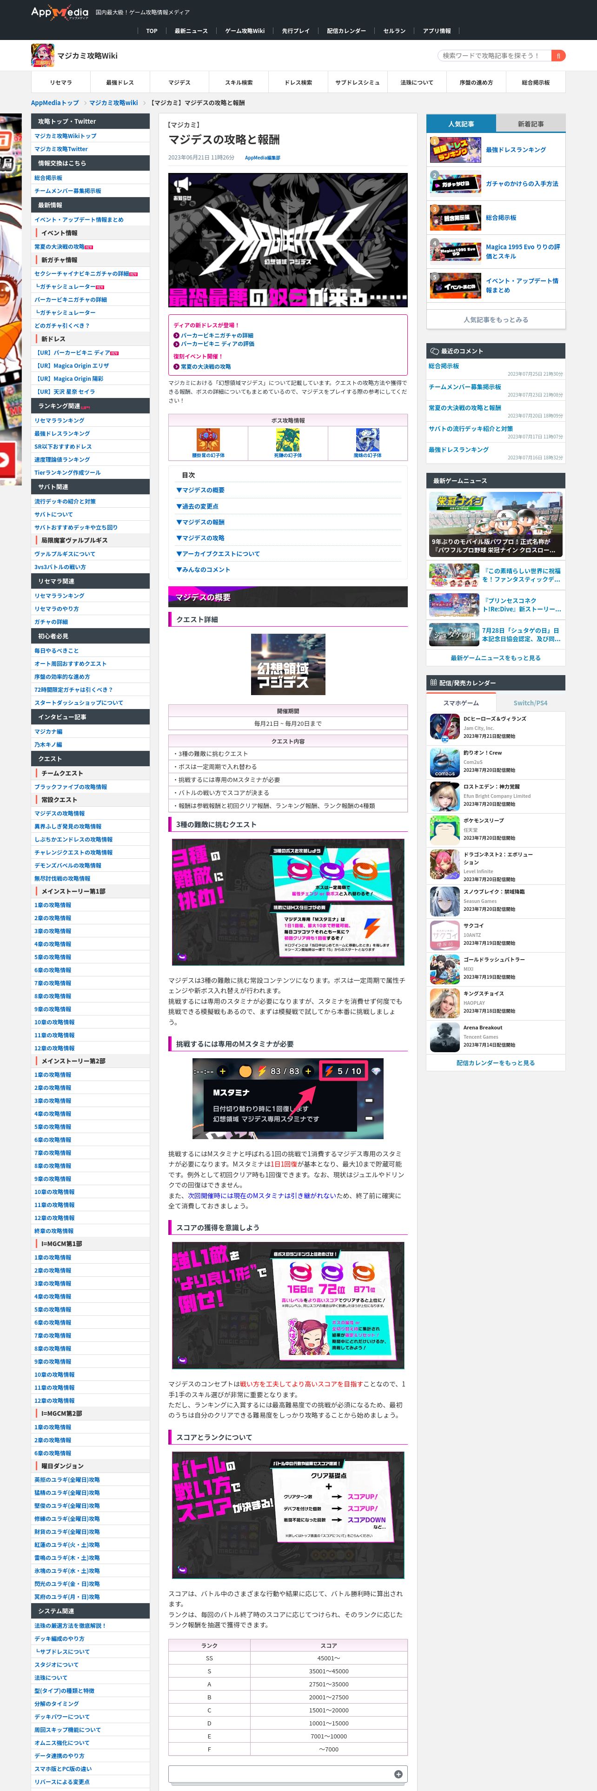Screen dimensions: 597x1791
Task: Open the 魔蛛の幻子体 boss icon
Action: point(368,440)
